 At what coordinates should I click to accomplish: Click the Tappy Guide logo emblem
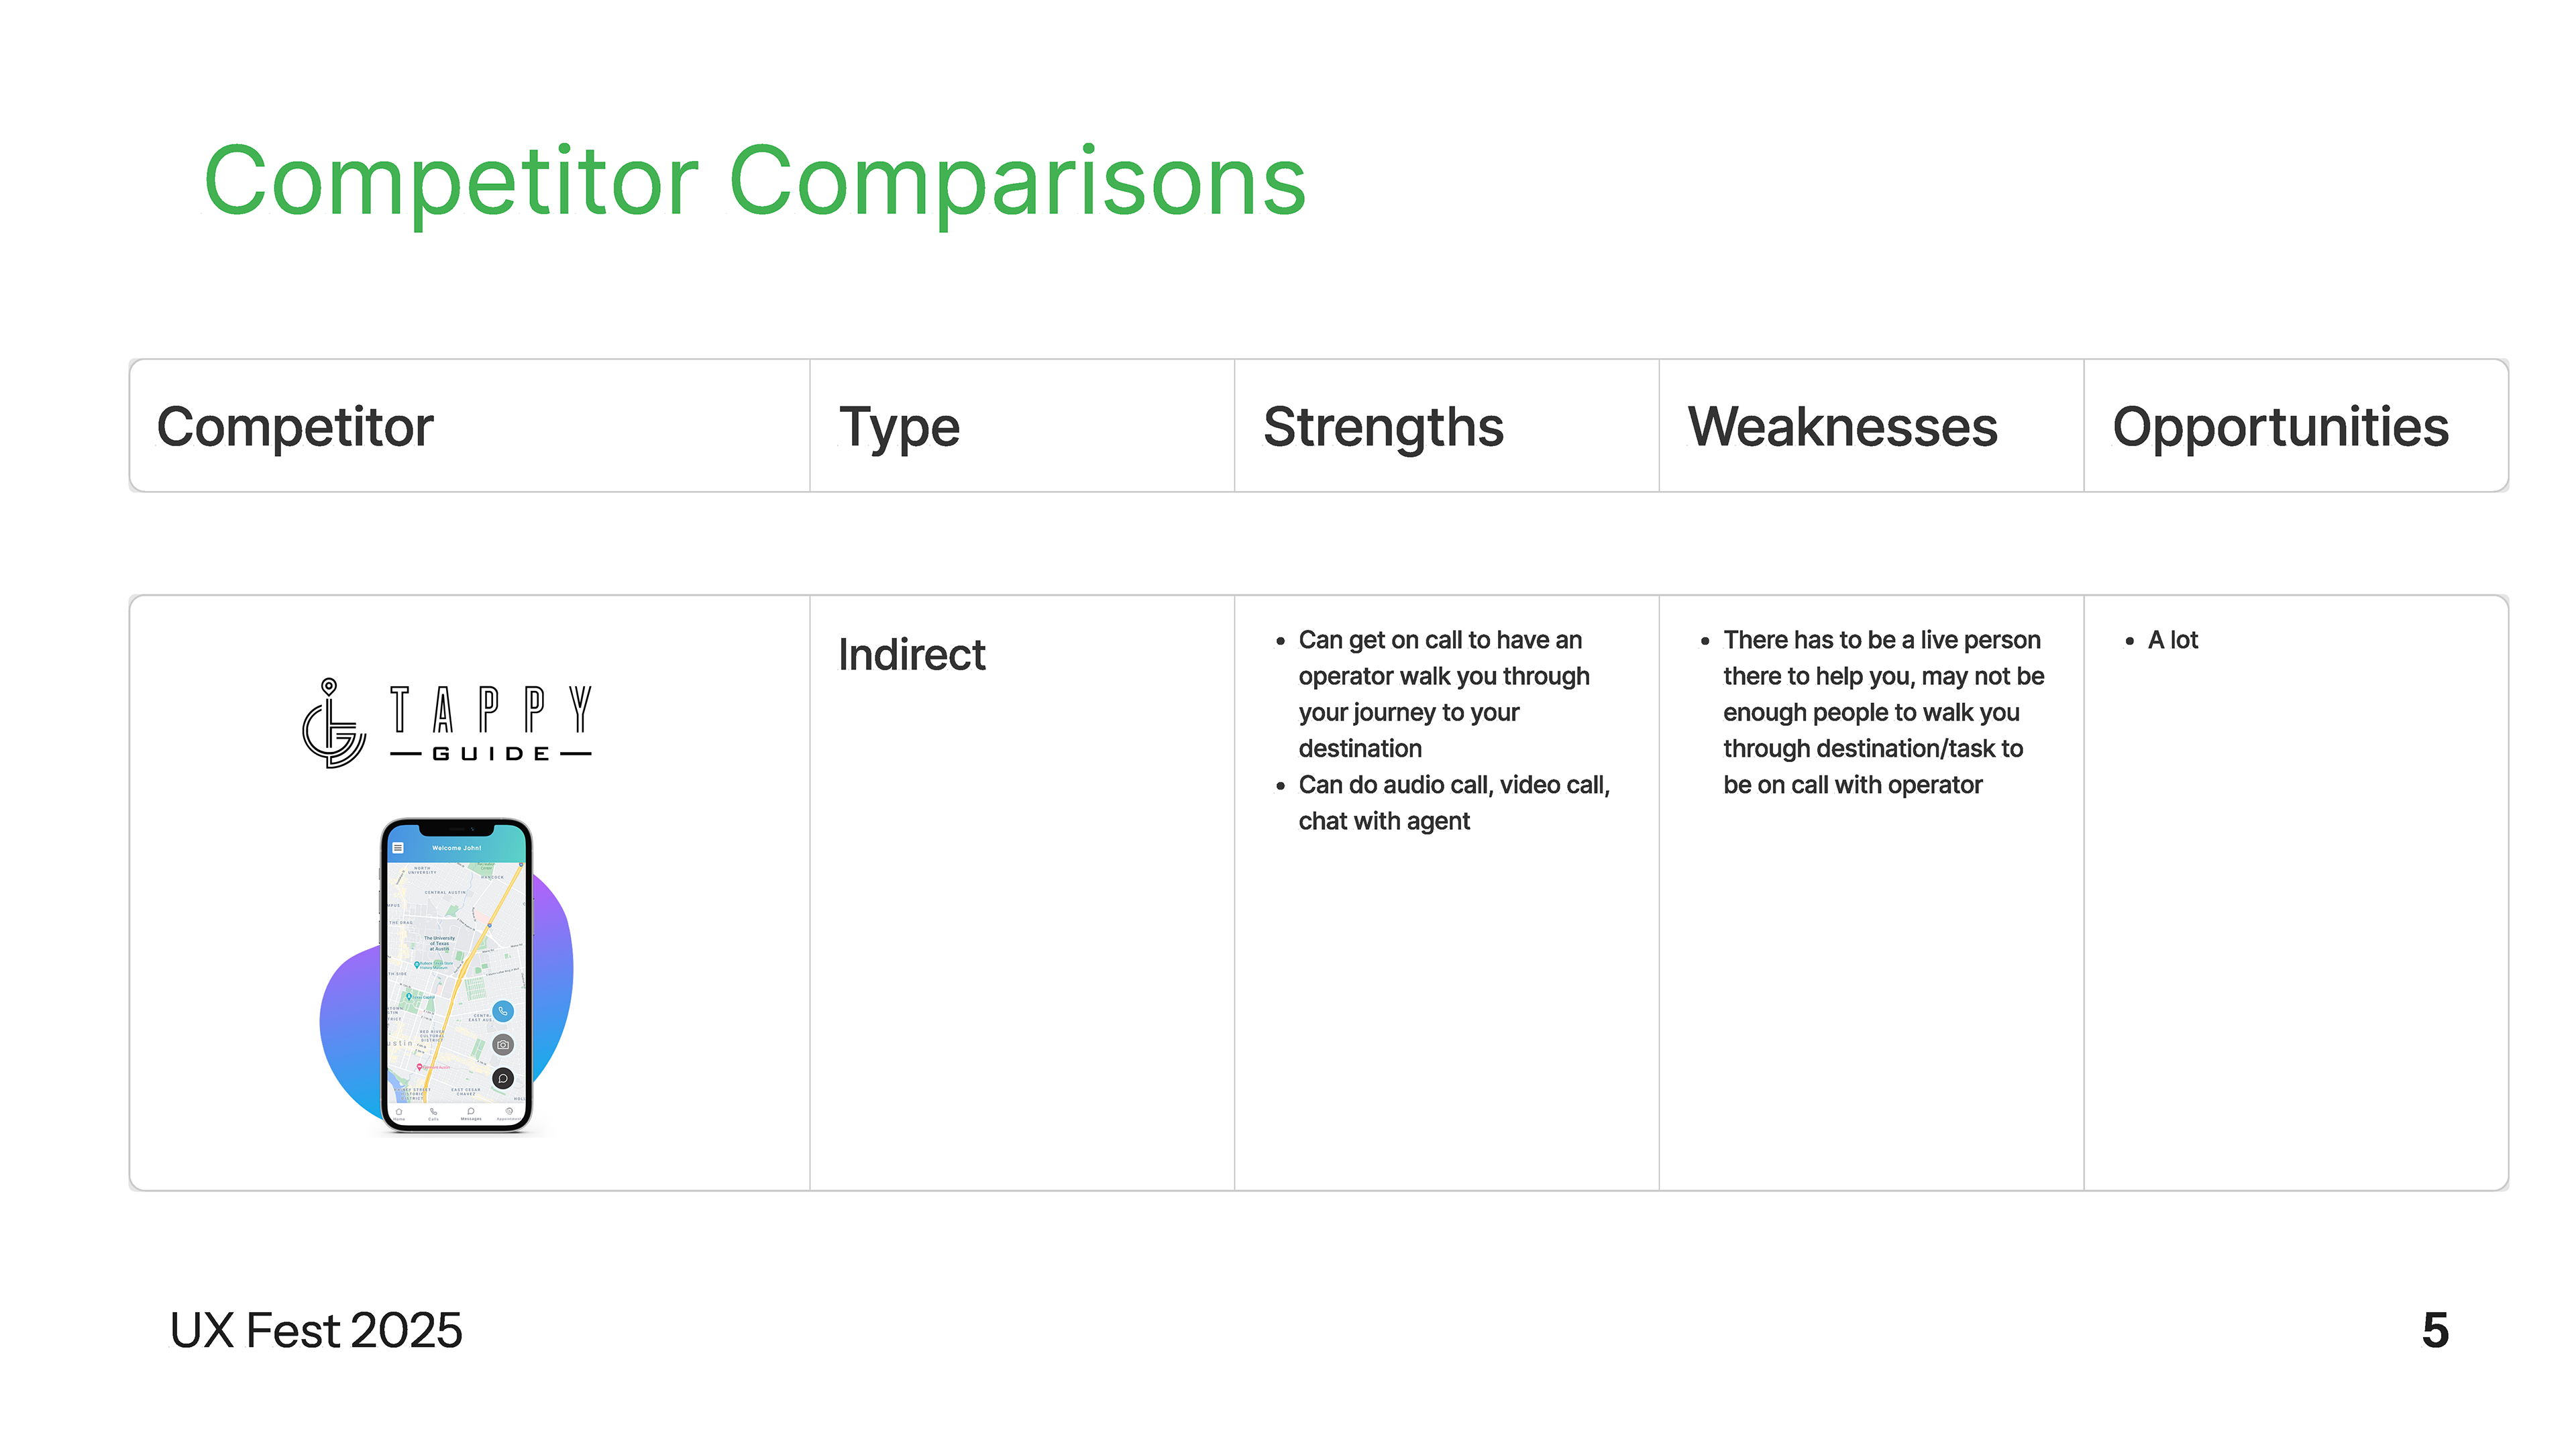point(333,724)
